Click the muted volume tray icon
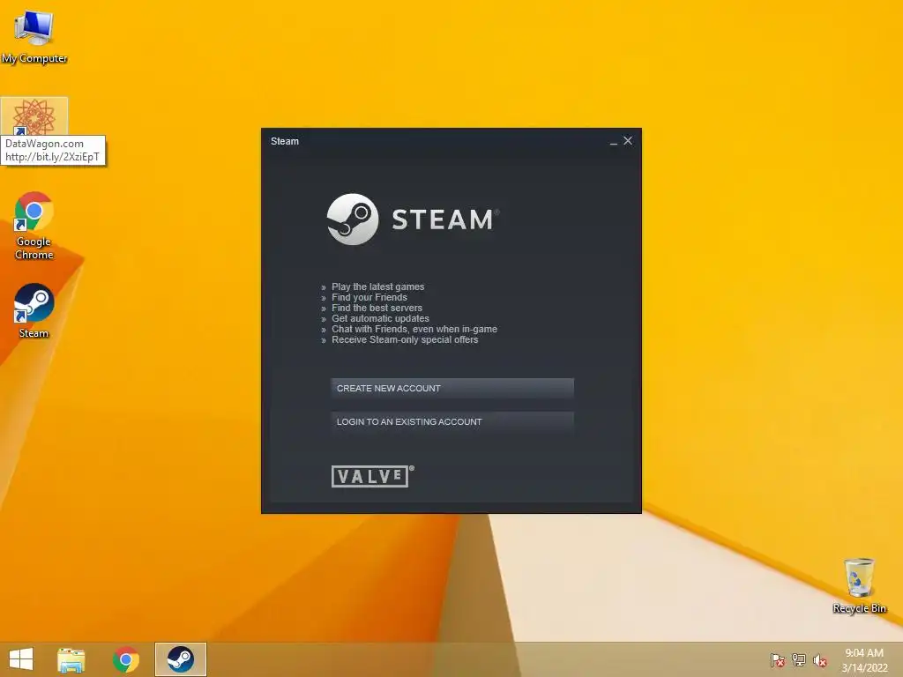This screenshot has height=677, width=903. pos(819,660)
